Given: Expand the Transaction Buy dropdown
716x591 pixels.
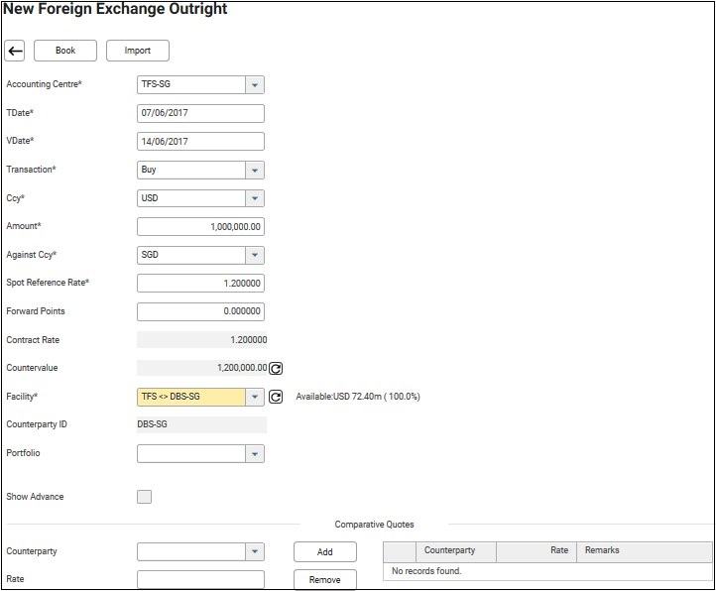Looking at the screenshot, I should [x=255, y=171].
